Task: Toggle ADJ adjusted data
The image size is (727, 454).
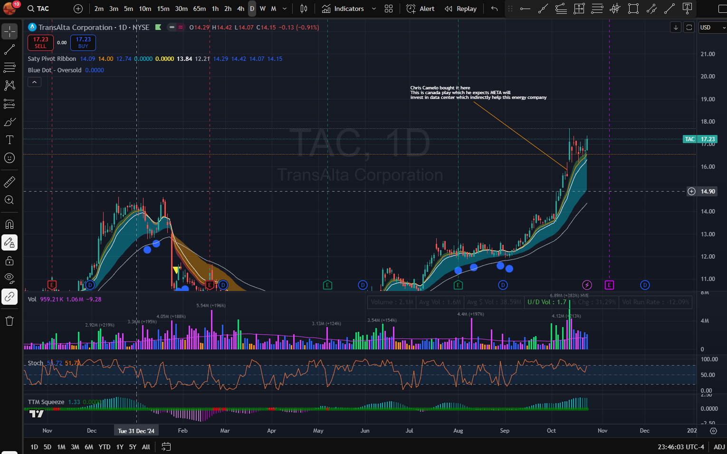Action: [719, 447]
